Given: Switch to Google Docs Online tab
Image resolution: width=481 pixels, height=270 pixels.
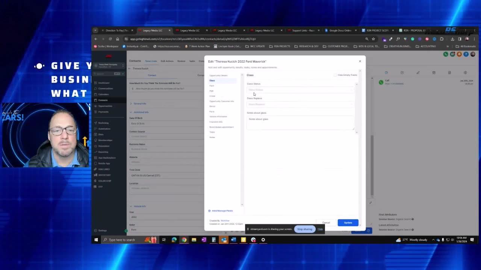Looking at the screenshot, I should (340, 30).
